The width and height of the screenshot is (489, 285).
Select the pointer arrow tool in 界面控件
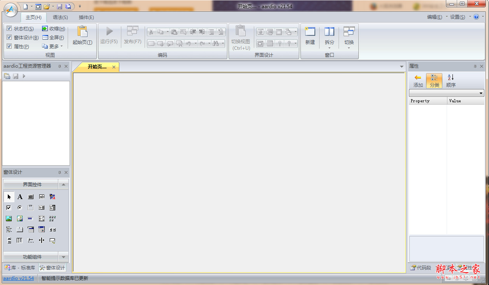pyautogui.click(x=9, y=197)
